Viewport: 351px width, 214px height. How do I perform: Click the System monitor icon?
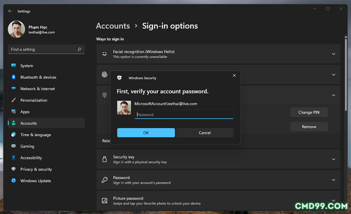pyautogui.click(x=14, y=65)
